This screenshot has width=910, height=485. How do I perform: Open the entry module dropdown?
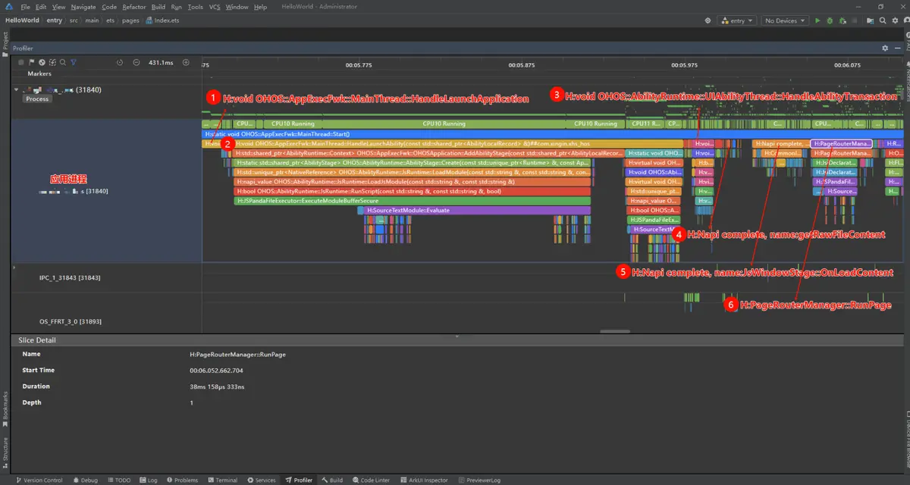pos(737,21)
